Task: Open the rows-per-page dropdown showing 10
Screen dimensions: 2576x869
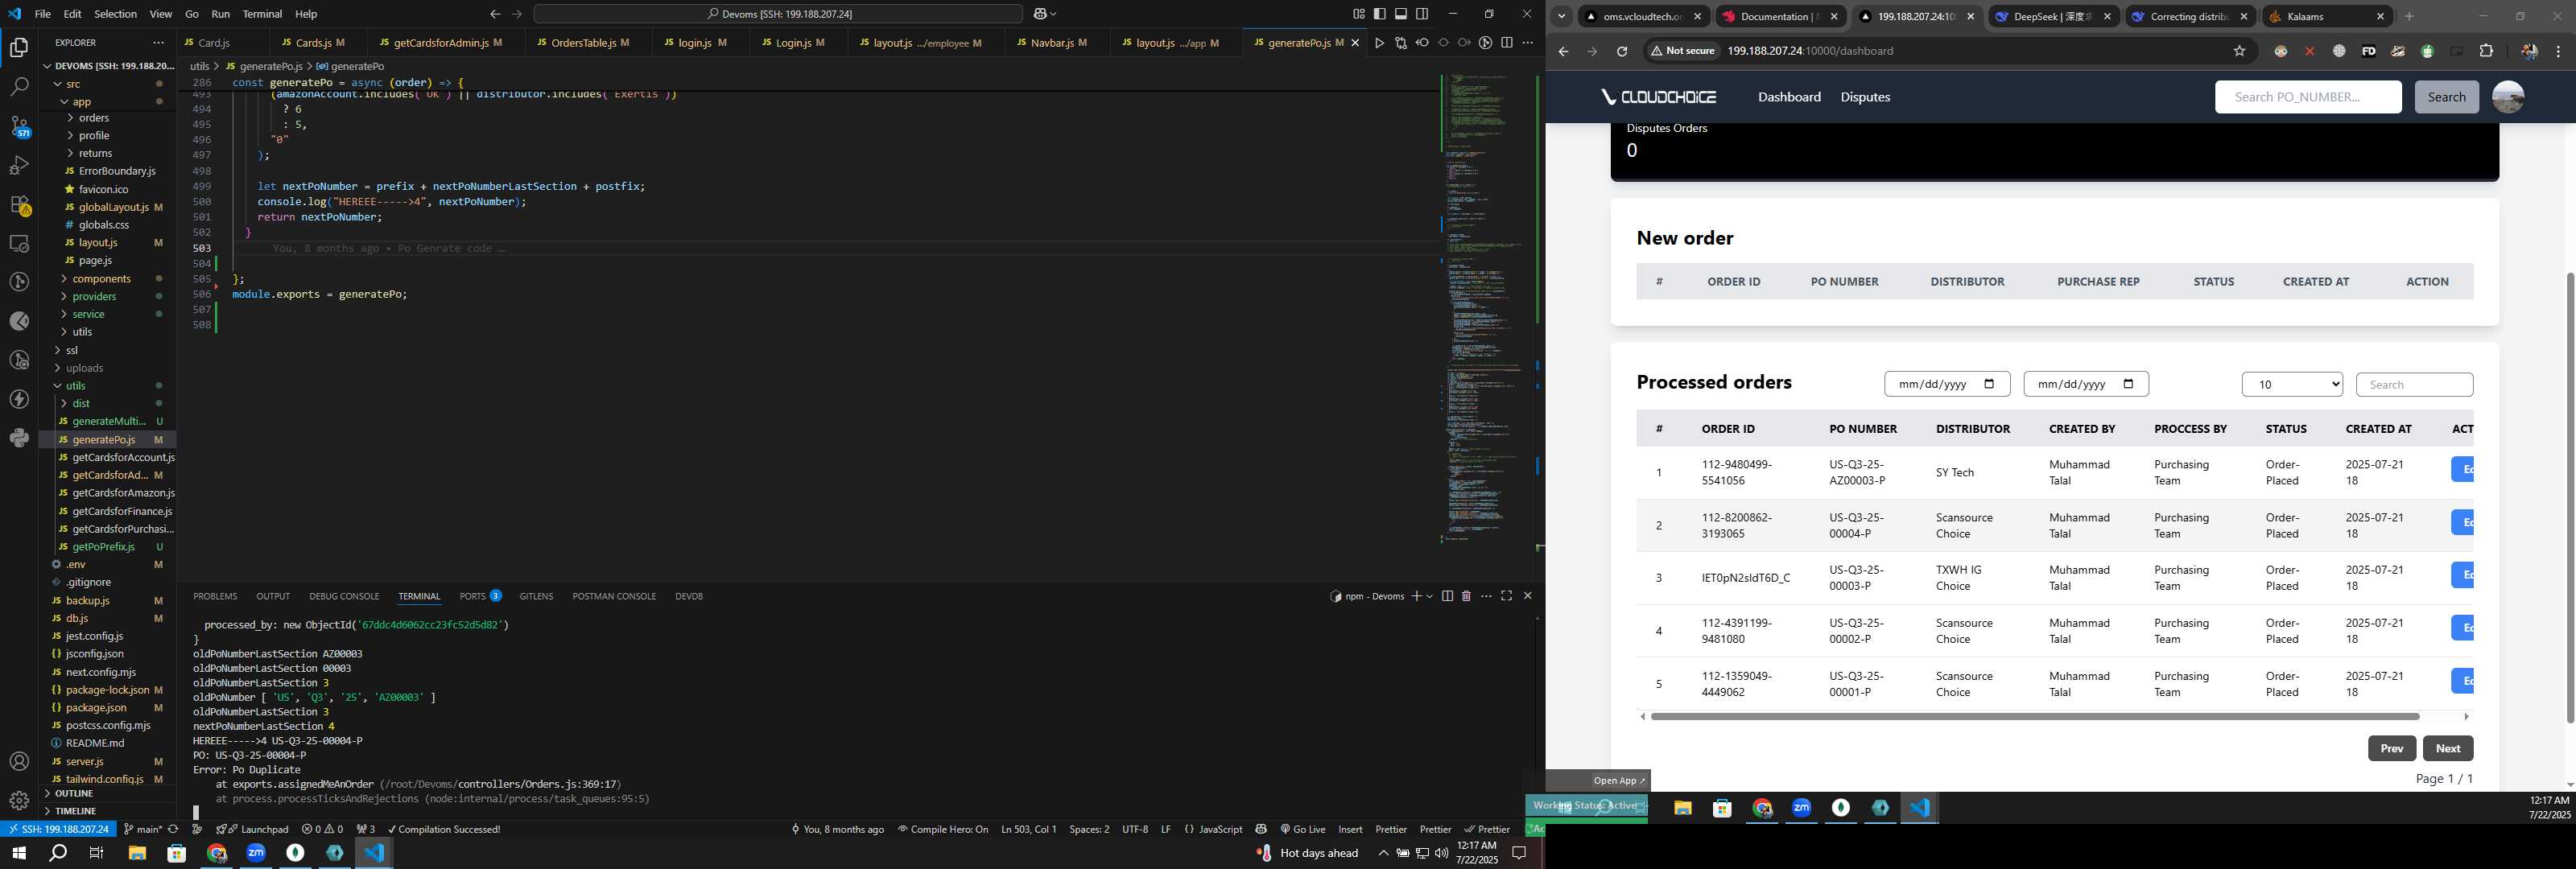Action: point(2292,384)
